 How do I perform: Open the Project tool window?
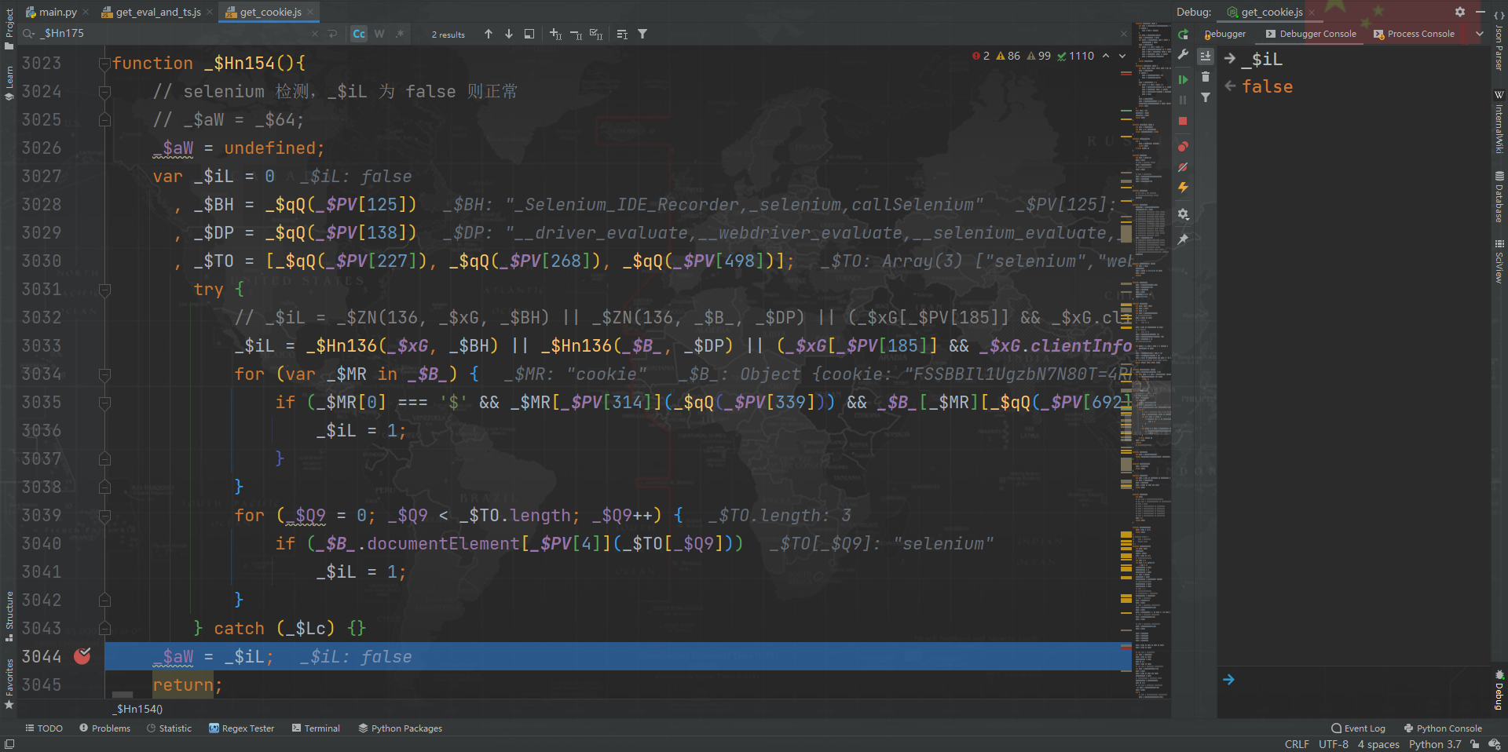(x=9, y=27)
